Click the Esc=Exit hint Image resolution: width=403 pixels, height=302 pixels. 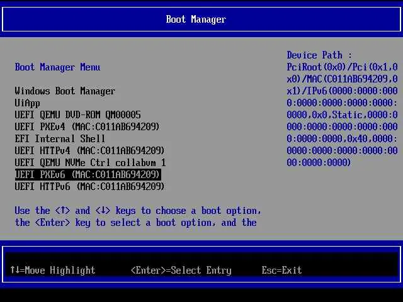tap(281, 270)
